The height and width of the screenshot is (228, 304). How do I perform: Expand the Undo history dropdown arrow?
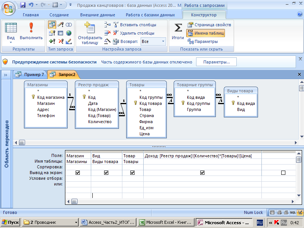[36, 5]
